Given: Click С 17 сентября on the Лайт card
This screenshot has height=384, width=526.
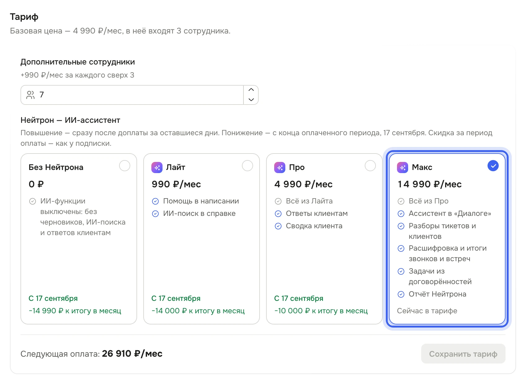Looking at the screenshot, I should coord(176,298).
